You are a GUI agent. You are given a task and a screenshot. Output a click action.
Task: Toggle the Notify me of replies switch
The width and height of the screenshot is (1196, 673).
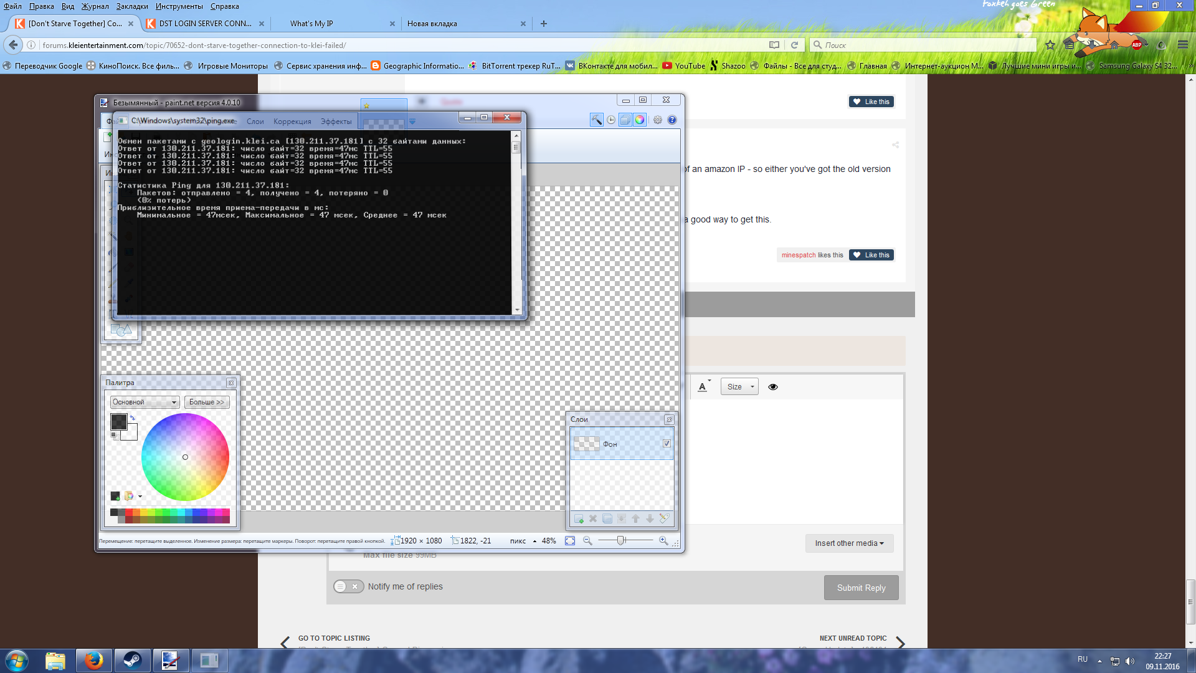[348, 586]
